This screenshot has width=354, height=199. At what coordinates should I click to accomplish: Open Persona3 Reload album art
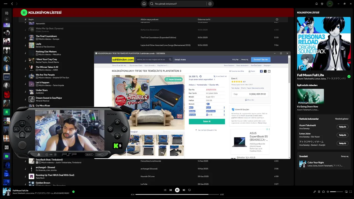pyautogui.click(x=324, y=44)
